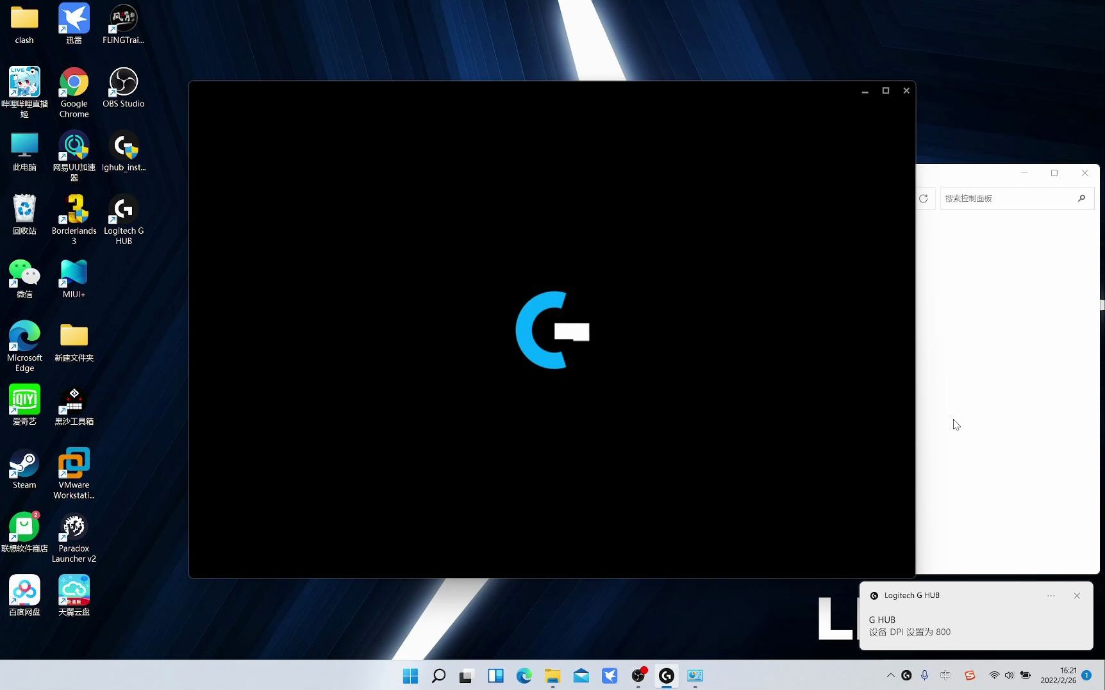Viewport: 1105px width, 690px height.
Task: Open Task View on taskbar
Action: pos(466,675)
